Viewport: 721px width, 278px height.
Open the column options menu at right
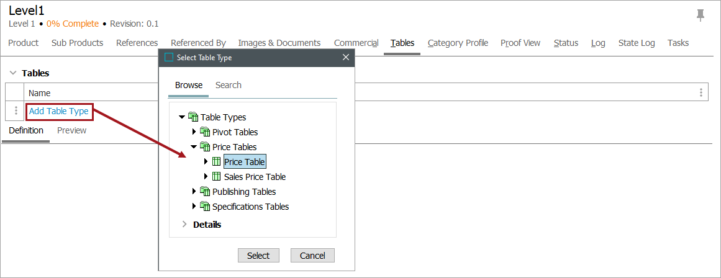click(x=701, y=92)
